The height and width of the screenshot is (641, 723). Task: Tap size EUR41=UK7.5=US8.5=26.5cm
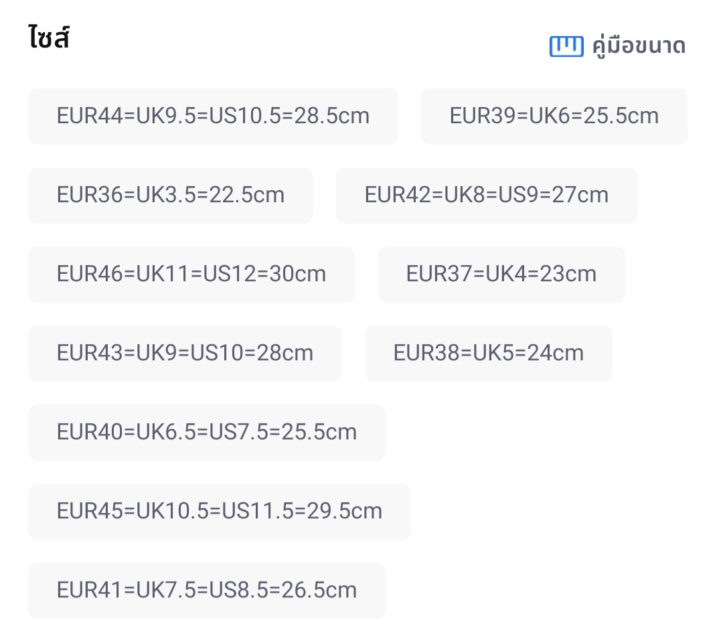(x=206, y=590)
